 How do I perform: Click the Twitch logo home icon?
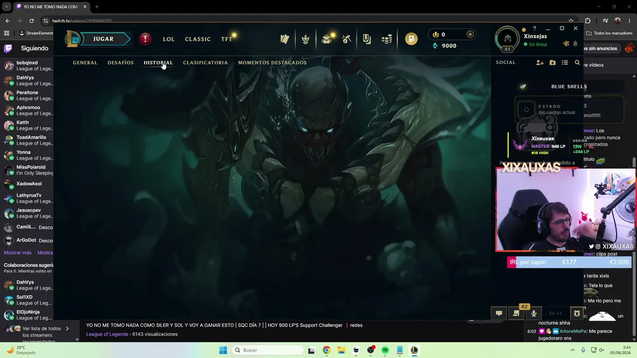(x=8, y=48)
